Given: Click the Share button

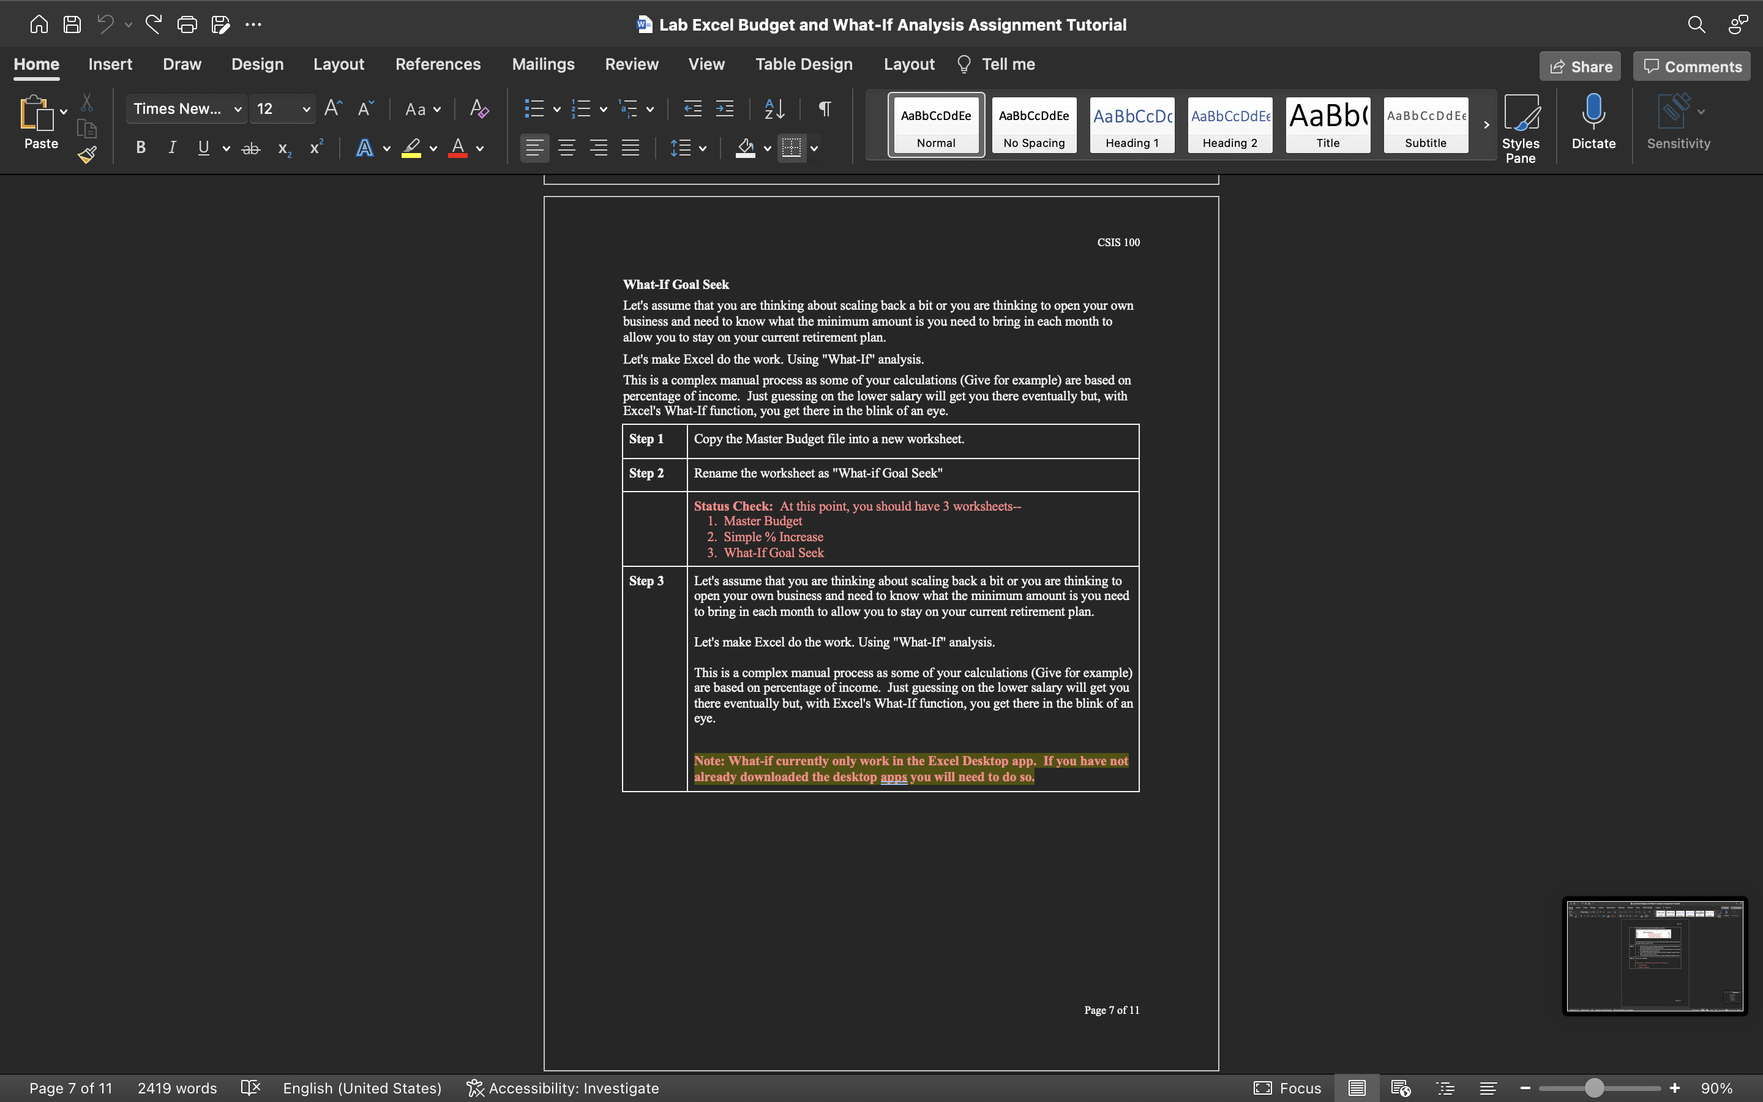Looking at the screenshot, I should coord(1579,66).
